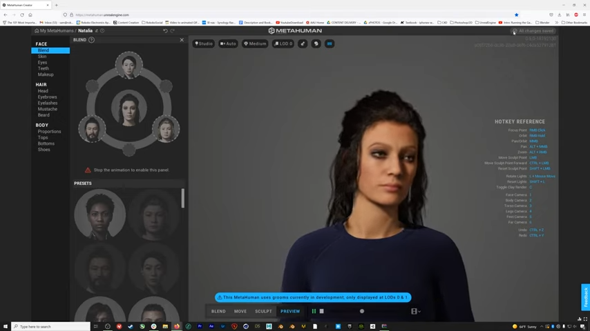Open the Teeth section
This screenshot has width=590, height=331.
coord(44,68)
